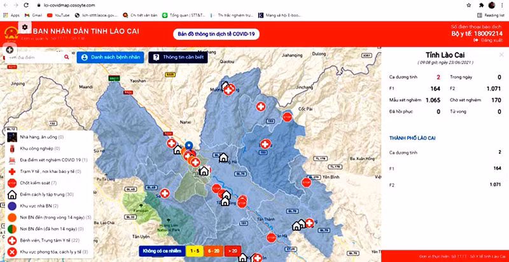Screen dimensions: 509x262
Task: Reload the page with browser refresh
Action: point(26,5)
